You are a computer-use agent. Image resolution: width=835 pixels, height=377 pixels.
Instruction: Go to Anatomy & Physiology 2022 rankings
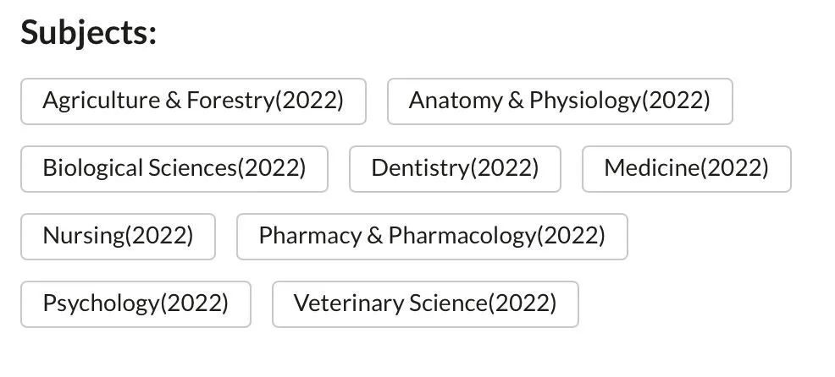559,101
